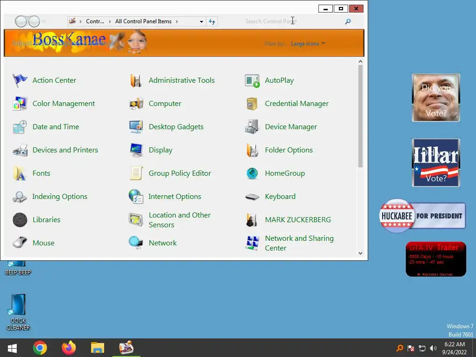Open the Fonts folder icon
The width and height of the screenshot is (476, 357).
pos(20,173)
